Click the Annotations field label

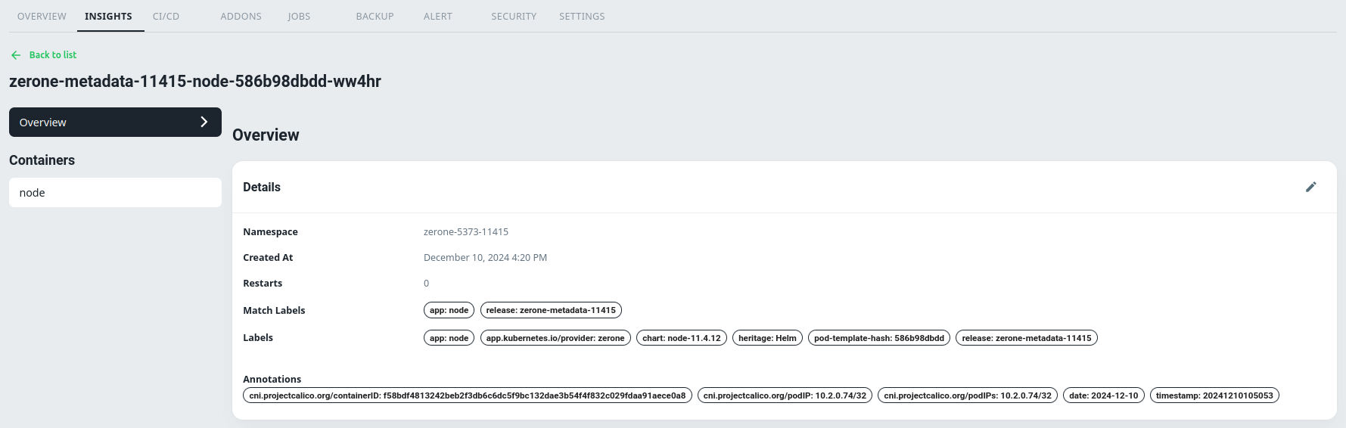(x=272, y=379)
